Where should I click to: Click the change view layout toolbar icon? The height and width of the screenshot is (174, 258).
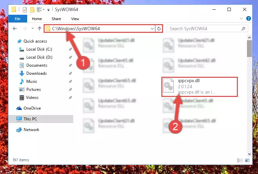41,10
